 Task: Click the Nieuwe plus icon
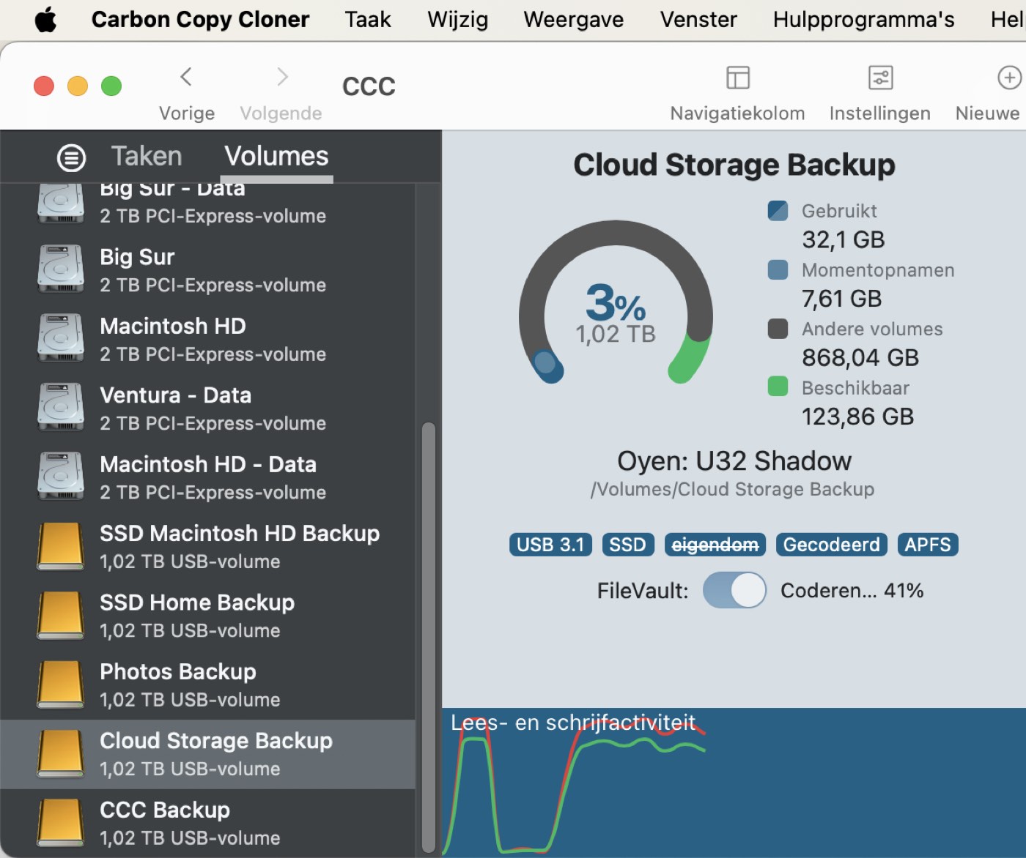[x=1009, y=78]
